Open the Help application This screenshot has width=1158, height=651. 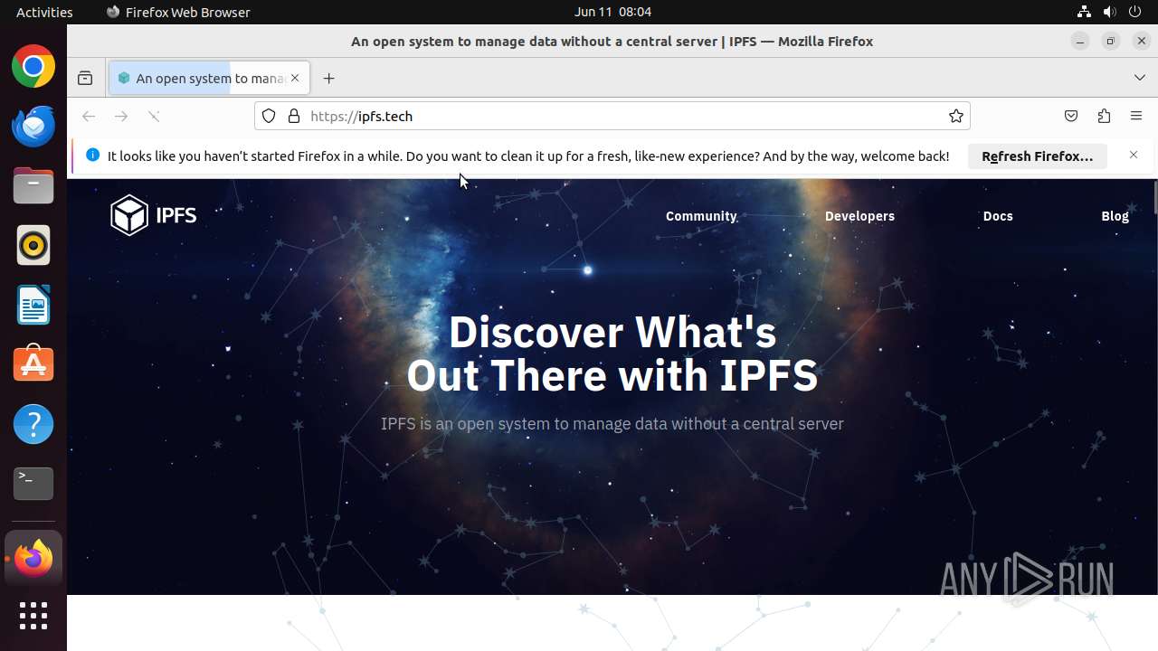pyautogui.click(x=33, y=424)
